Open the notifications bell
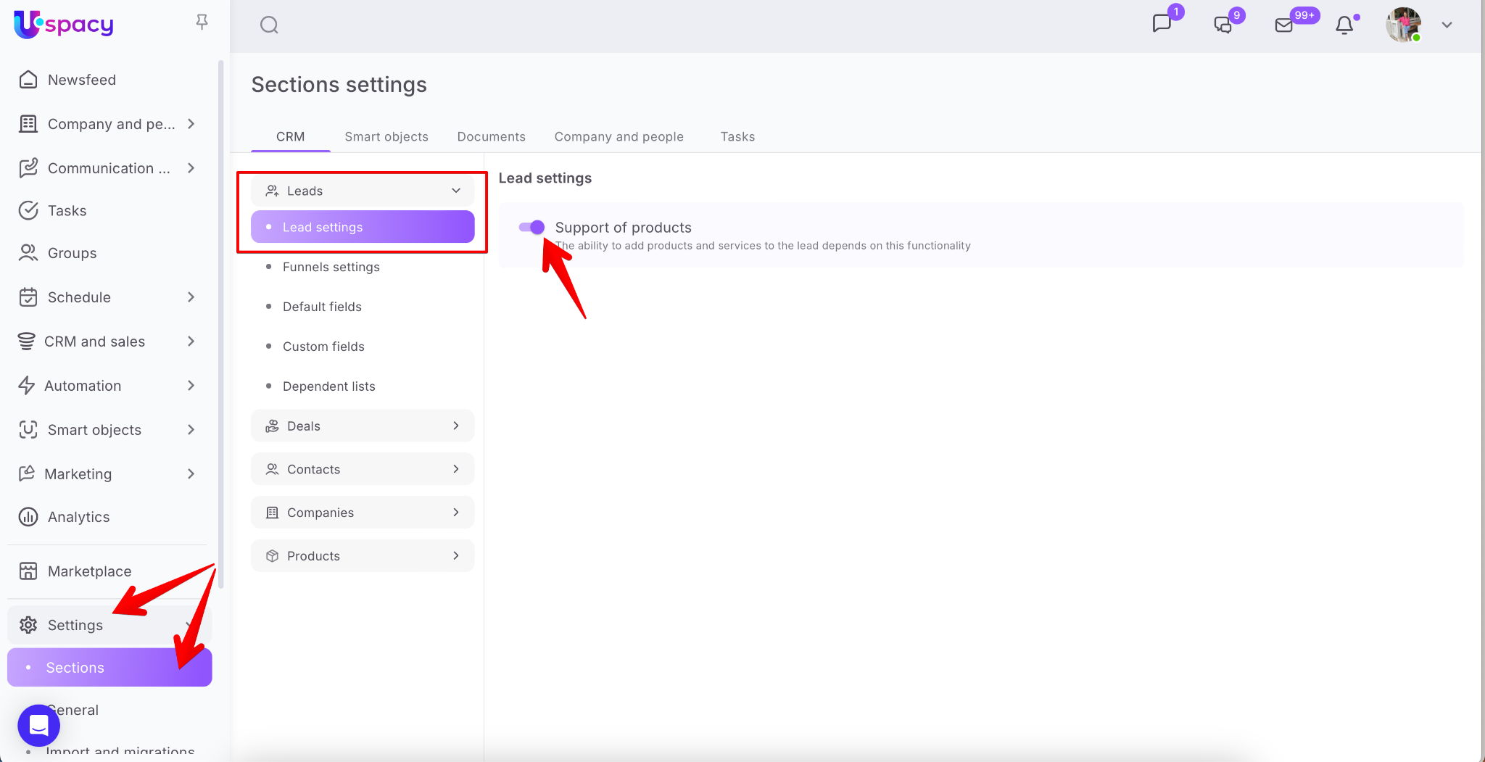The width and height of the screenshot is (1485, 762). click(1344, 25)
